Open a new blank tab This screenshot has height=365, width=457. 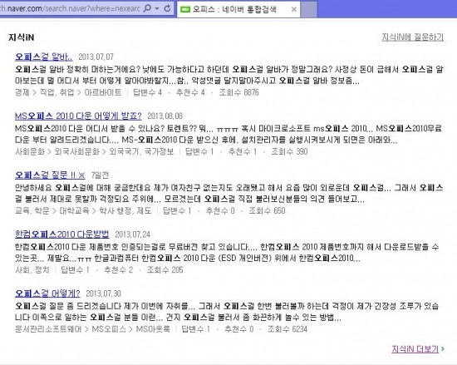308,9
